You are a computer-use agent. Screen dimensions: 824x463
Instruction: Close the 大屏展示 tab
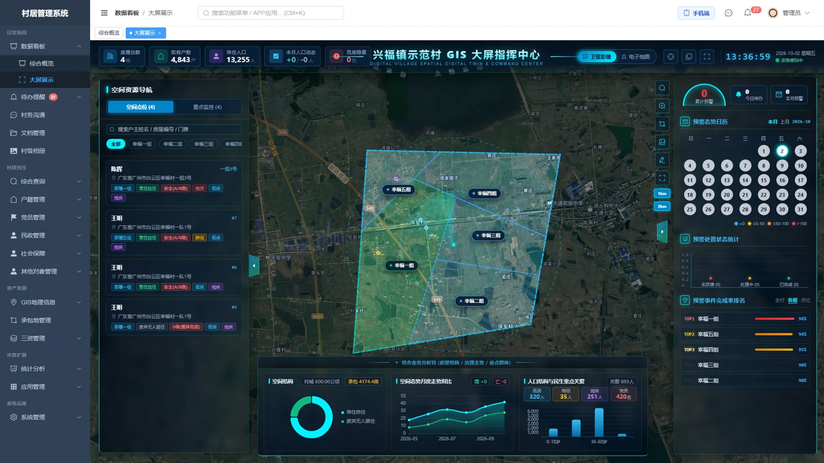(x=160, y=33)
